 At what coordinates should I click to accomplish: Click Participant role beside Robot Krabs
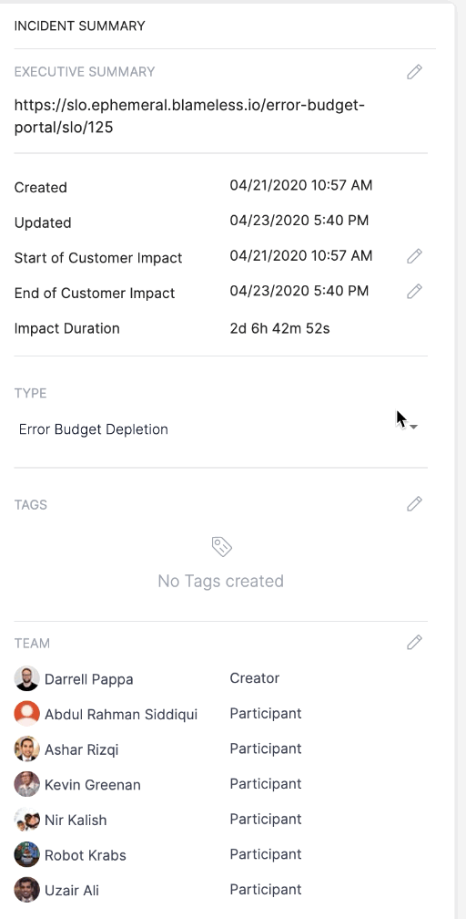[x=266, y=854]
